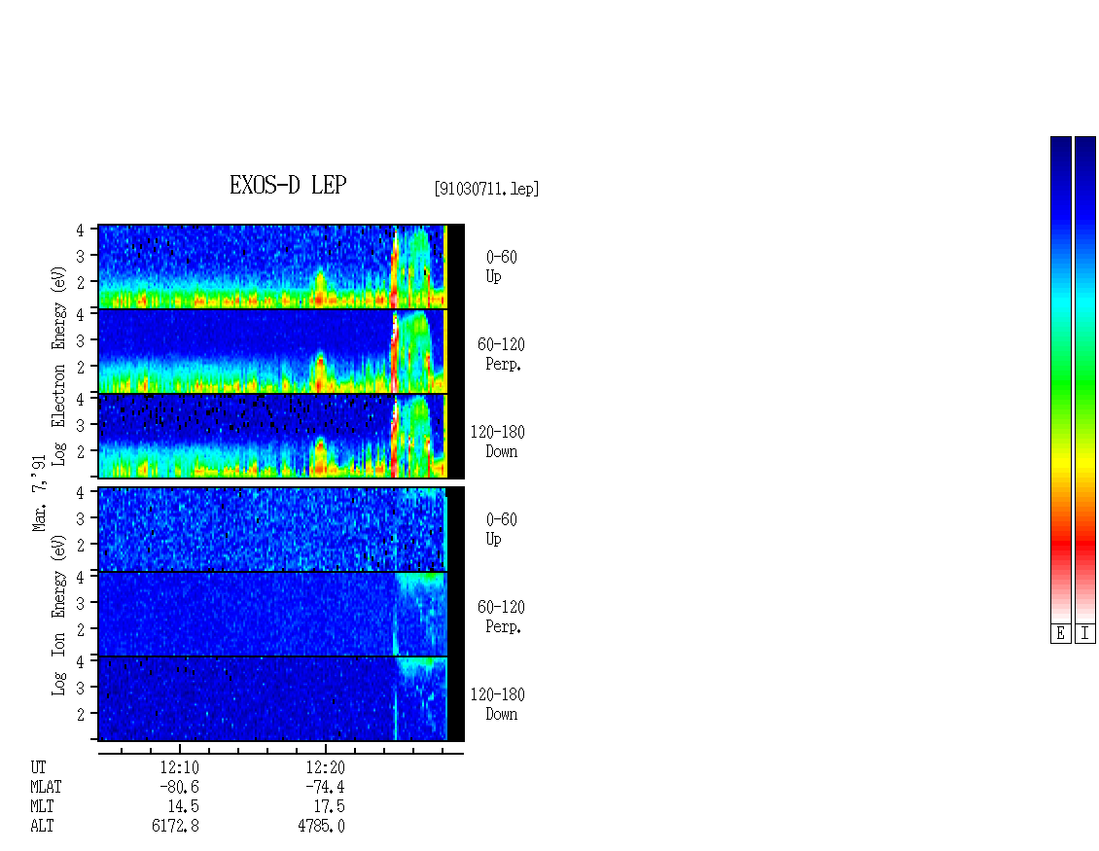Click the EXOS-D LEP plot title

pos(288,185)
